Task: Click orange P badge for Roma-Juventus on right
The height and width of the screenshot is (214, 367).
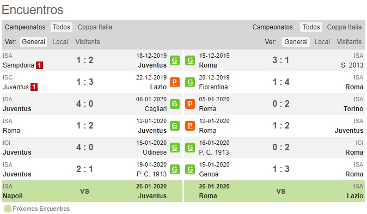Action: click(190, 126)
